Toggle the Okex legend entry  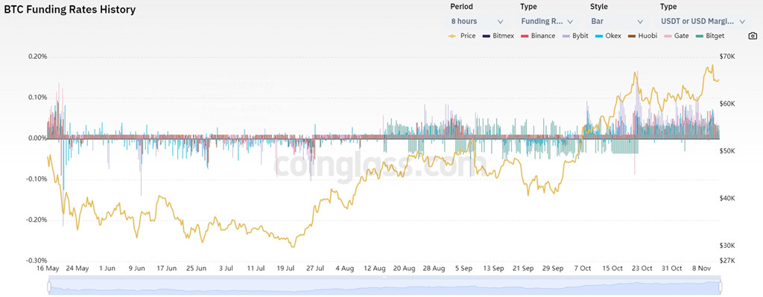[608, 36]
